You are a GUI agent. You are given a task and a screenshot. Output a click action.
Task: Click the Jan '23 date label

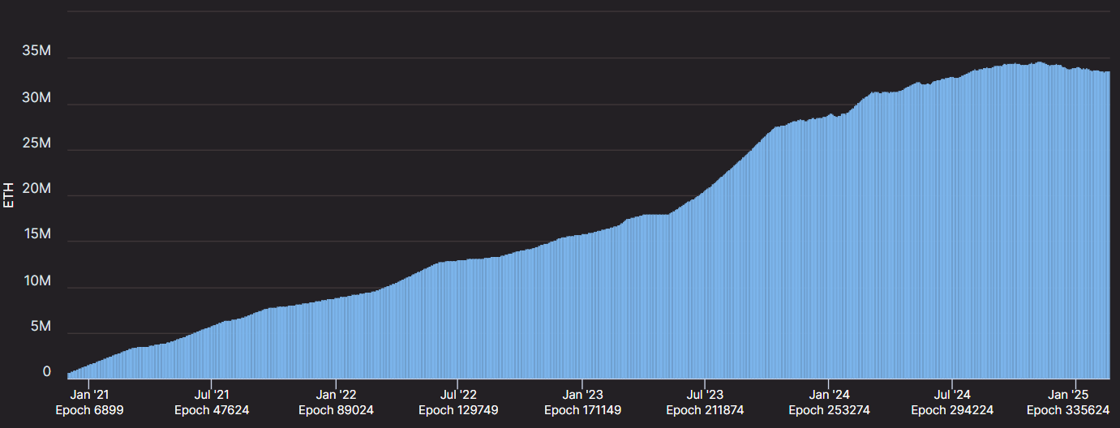click(x=582, y=394)
